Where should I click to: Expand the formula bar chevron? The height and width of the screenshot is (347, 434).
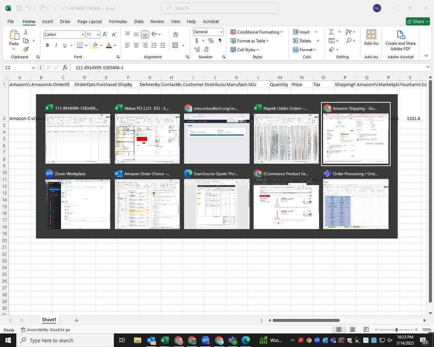coord(428,67)
